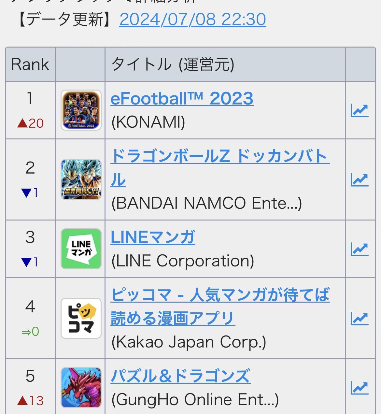Viewport: 381px width, 414px height.
Task: Click the data update timestamp 2024/07/08 22:30
Action: 193,19
